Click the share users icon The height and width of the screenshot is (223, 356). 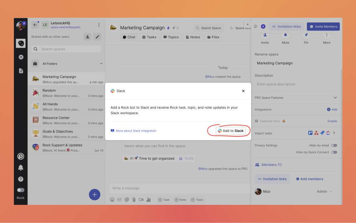pyautogui.click(x=88, y=37)
